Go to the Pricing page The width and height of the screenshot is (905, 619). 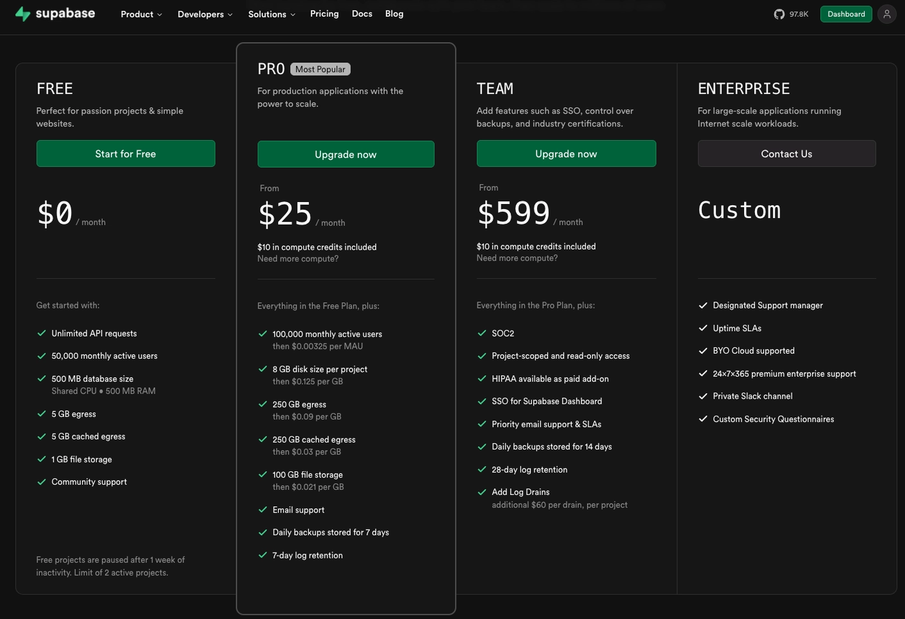click(324, 14)
